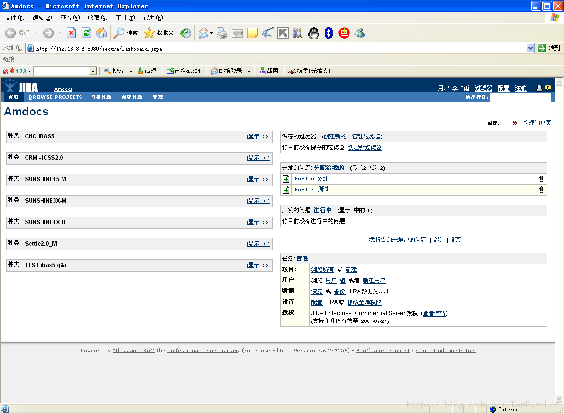Viewport: 564px width, 414px height.
Task: Click the 新建用户 new user link
Action: tap(374, 280)
